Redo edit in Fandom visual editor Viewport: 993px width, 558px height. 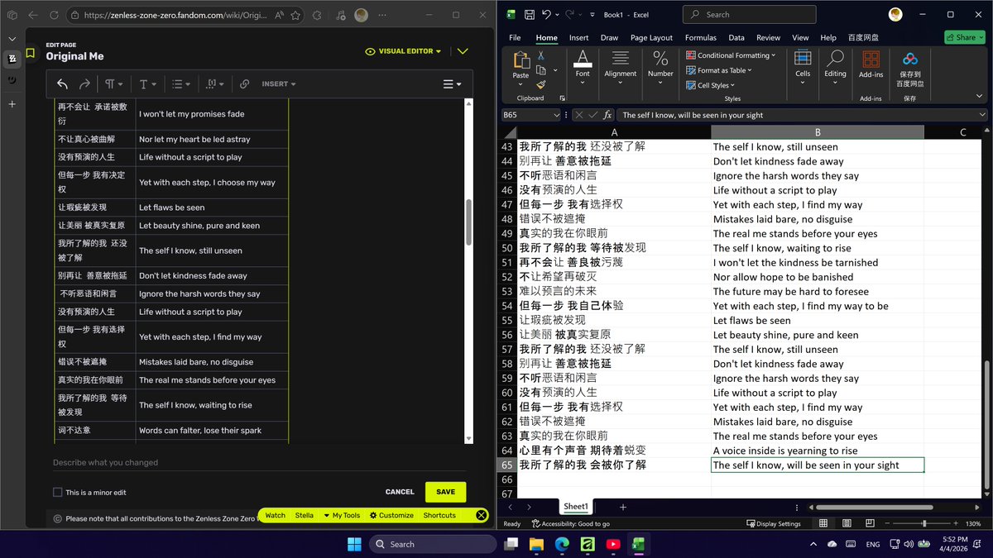click(84, 84)
